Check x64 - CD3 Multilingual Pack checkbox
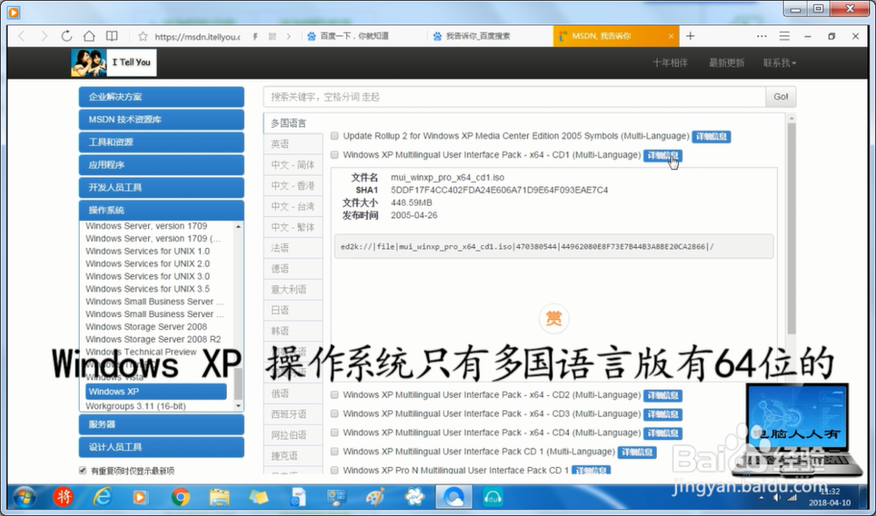Screen dimensions: 876x516 (x=334, y=414)
